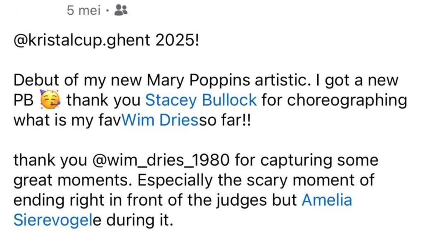Click the friends audience icon beside the date
Screen dimensions: 423x242
point(121,11)
